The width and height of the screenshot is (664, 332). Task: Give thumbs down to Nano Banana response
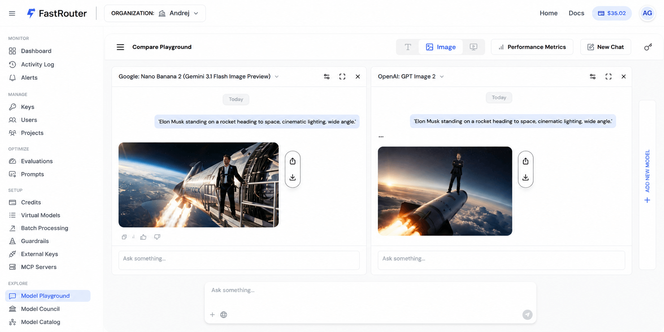pyautogui.click(x=157, y=237)
